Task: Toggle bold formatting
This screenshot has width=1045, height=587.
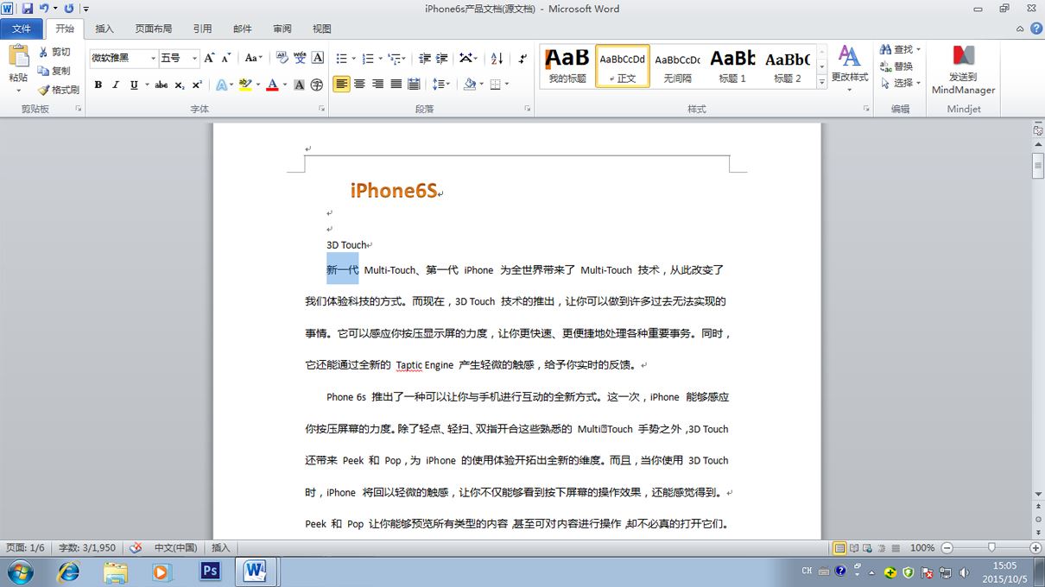Action: pos(98,85)
